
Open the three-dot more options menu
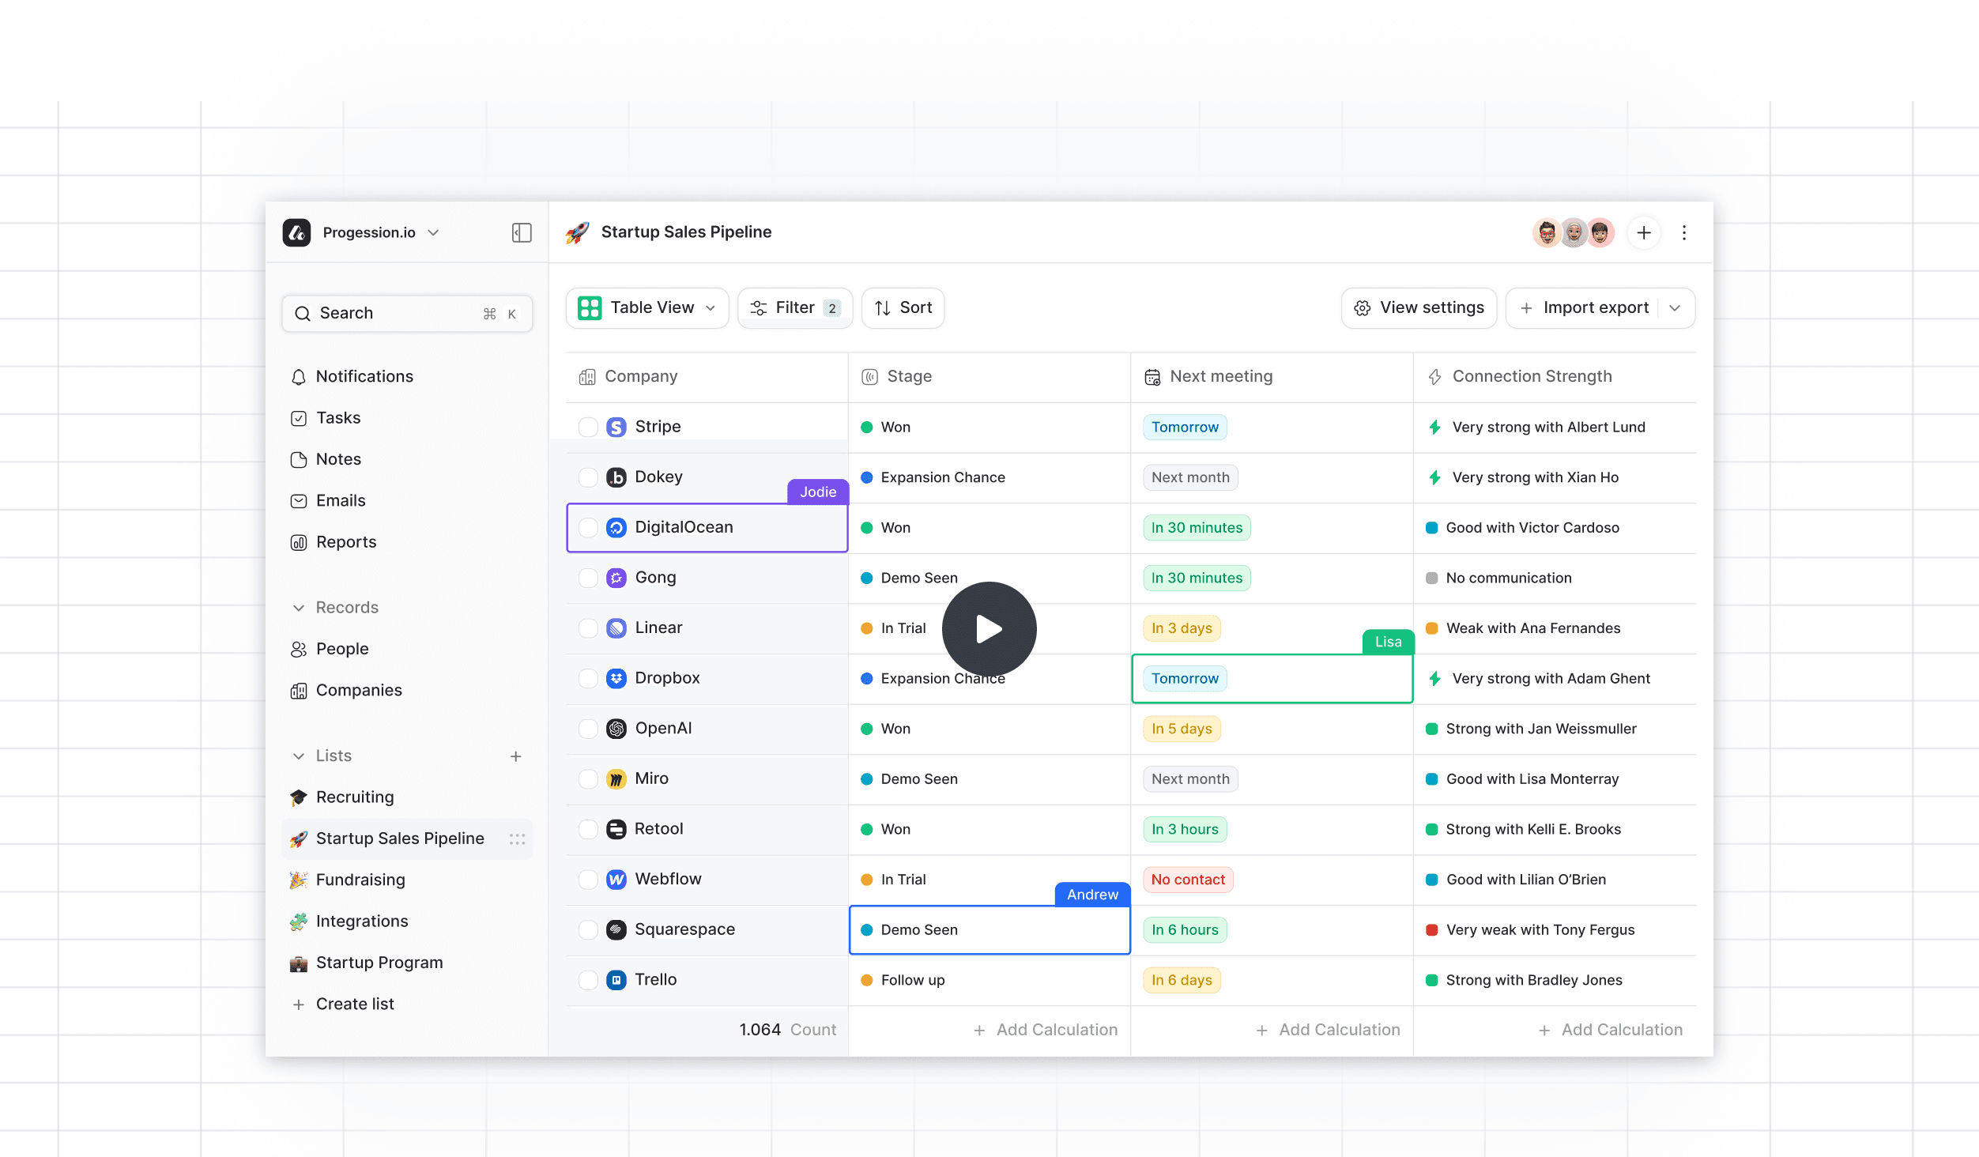pos(1684,232)
